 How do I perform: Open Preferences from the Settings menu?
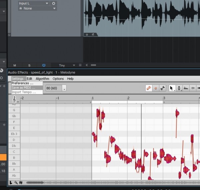pos(23,83)
